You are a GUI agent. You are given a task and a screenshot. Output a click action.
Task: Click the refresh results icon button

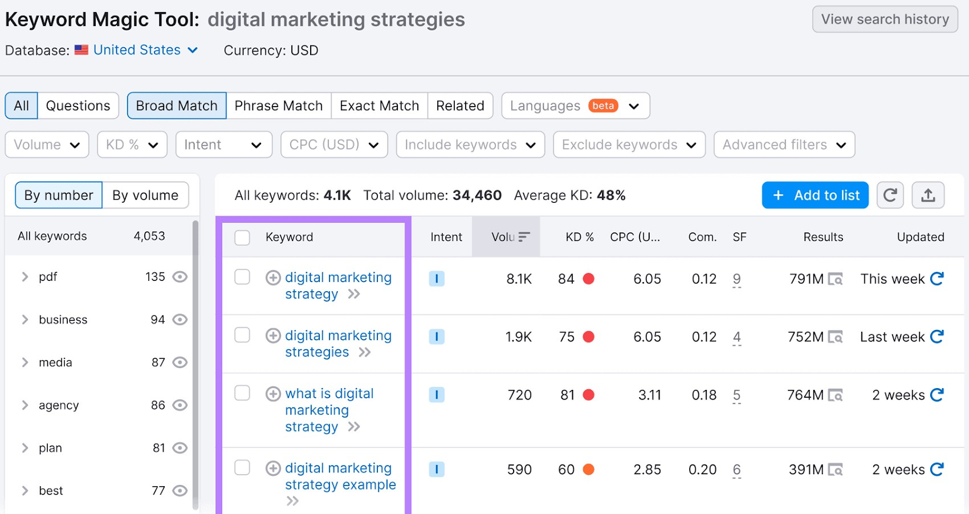coord(890,195)
